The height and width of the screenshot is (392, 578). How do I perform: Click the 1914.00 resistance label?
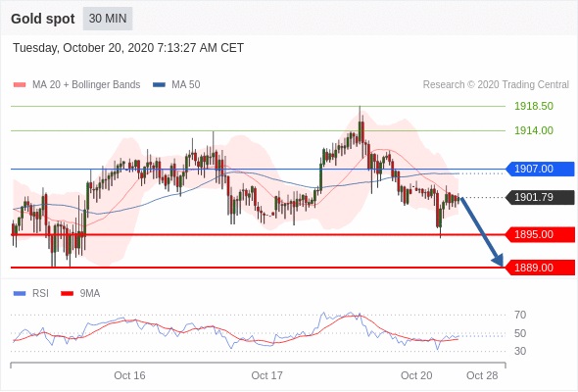534,130
